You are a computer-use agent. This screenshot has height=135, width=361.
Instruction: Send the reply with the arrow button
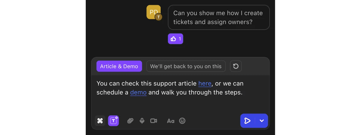pyautogui.click(x=248, y=121)
